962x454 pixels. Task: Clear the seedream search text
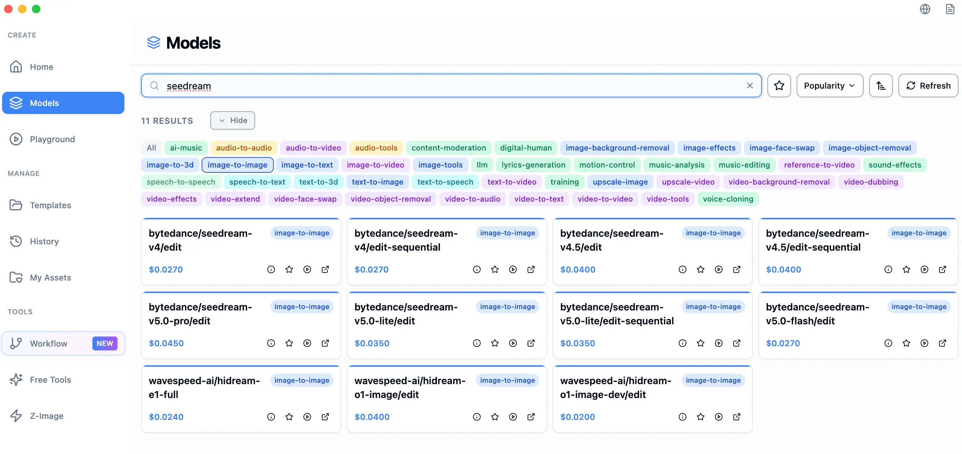pos(750,86)
